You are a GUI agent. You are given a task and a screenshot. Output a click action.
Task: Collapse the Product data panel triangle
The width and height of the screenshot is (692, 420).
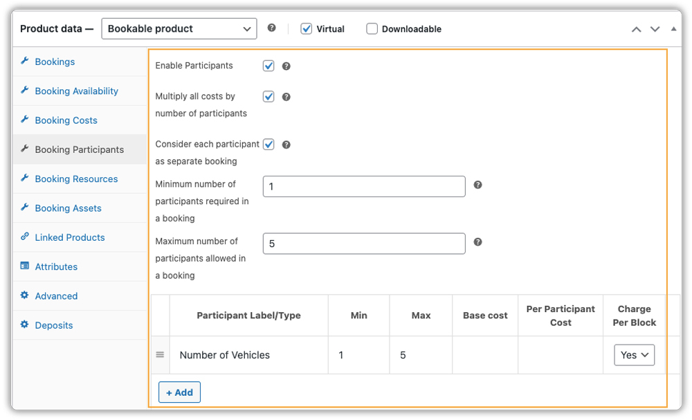[674, 29]
